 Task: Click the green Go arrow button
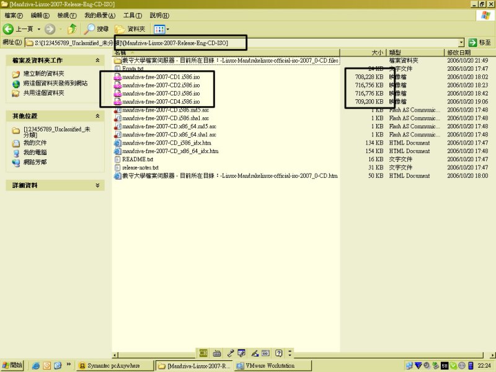pyautogui.click(x=472, y=42)
